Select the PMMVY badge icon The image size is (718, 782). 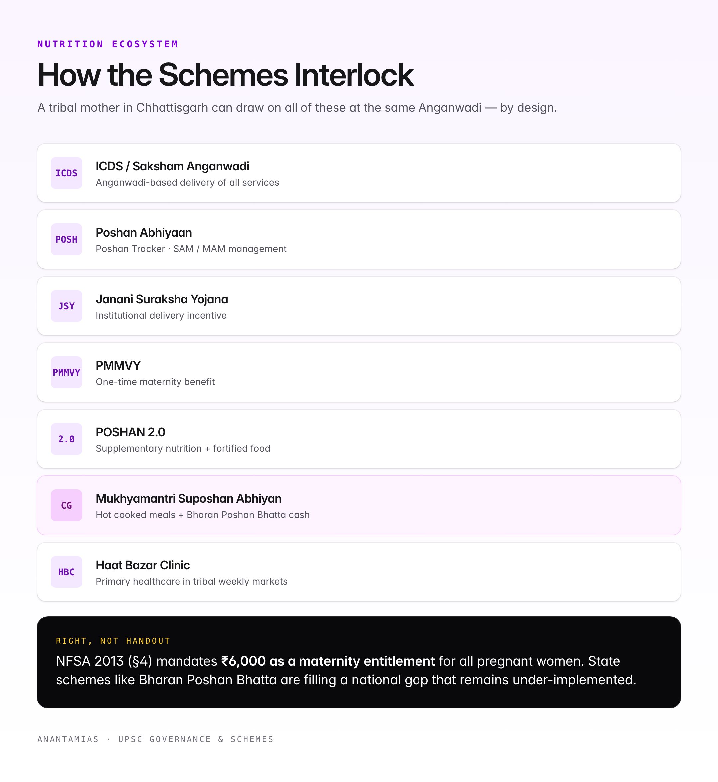coord(66,372)
